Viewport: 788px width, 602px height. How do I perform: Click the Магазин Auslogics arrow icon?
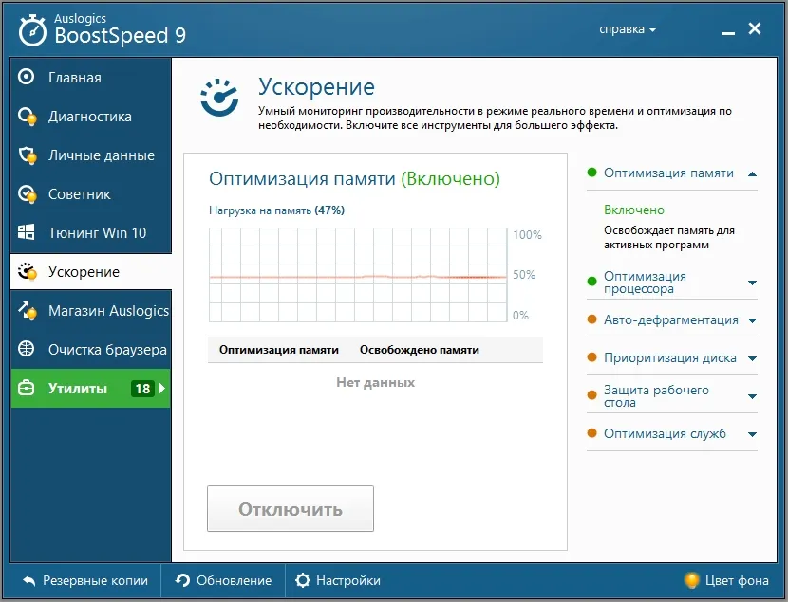[x=28, y=311]
